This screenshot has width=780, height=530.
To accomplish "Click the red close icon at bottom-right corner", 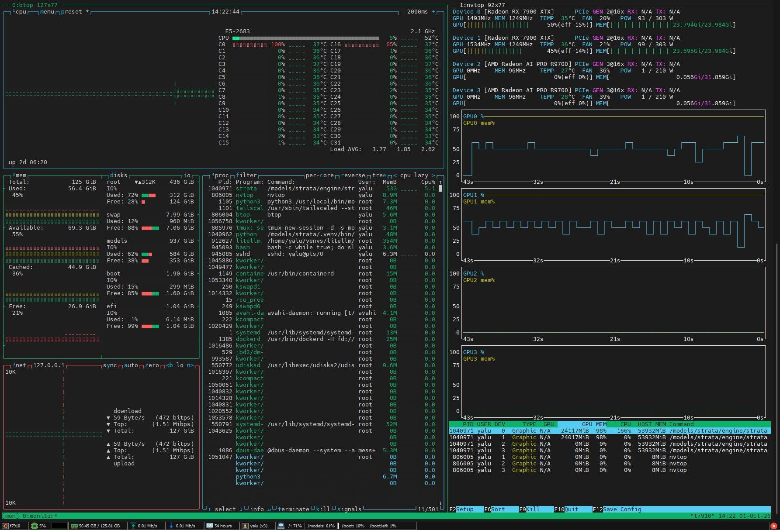I will point(773,526).
